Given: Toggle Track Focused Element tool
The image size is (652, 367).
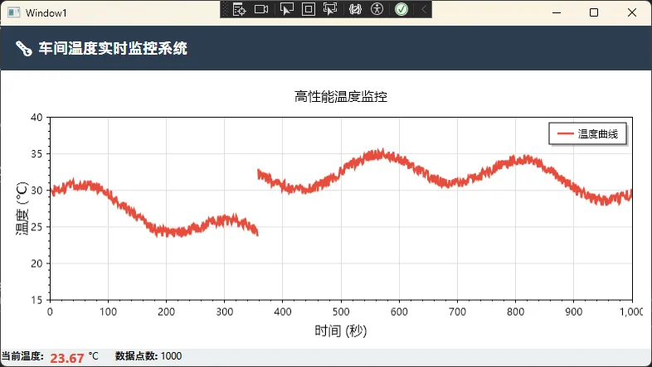Looking at the screenshot, I should coord(330,9).
